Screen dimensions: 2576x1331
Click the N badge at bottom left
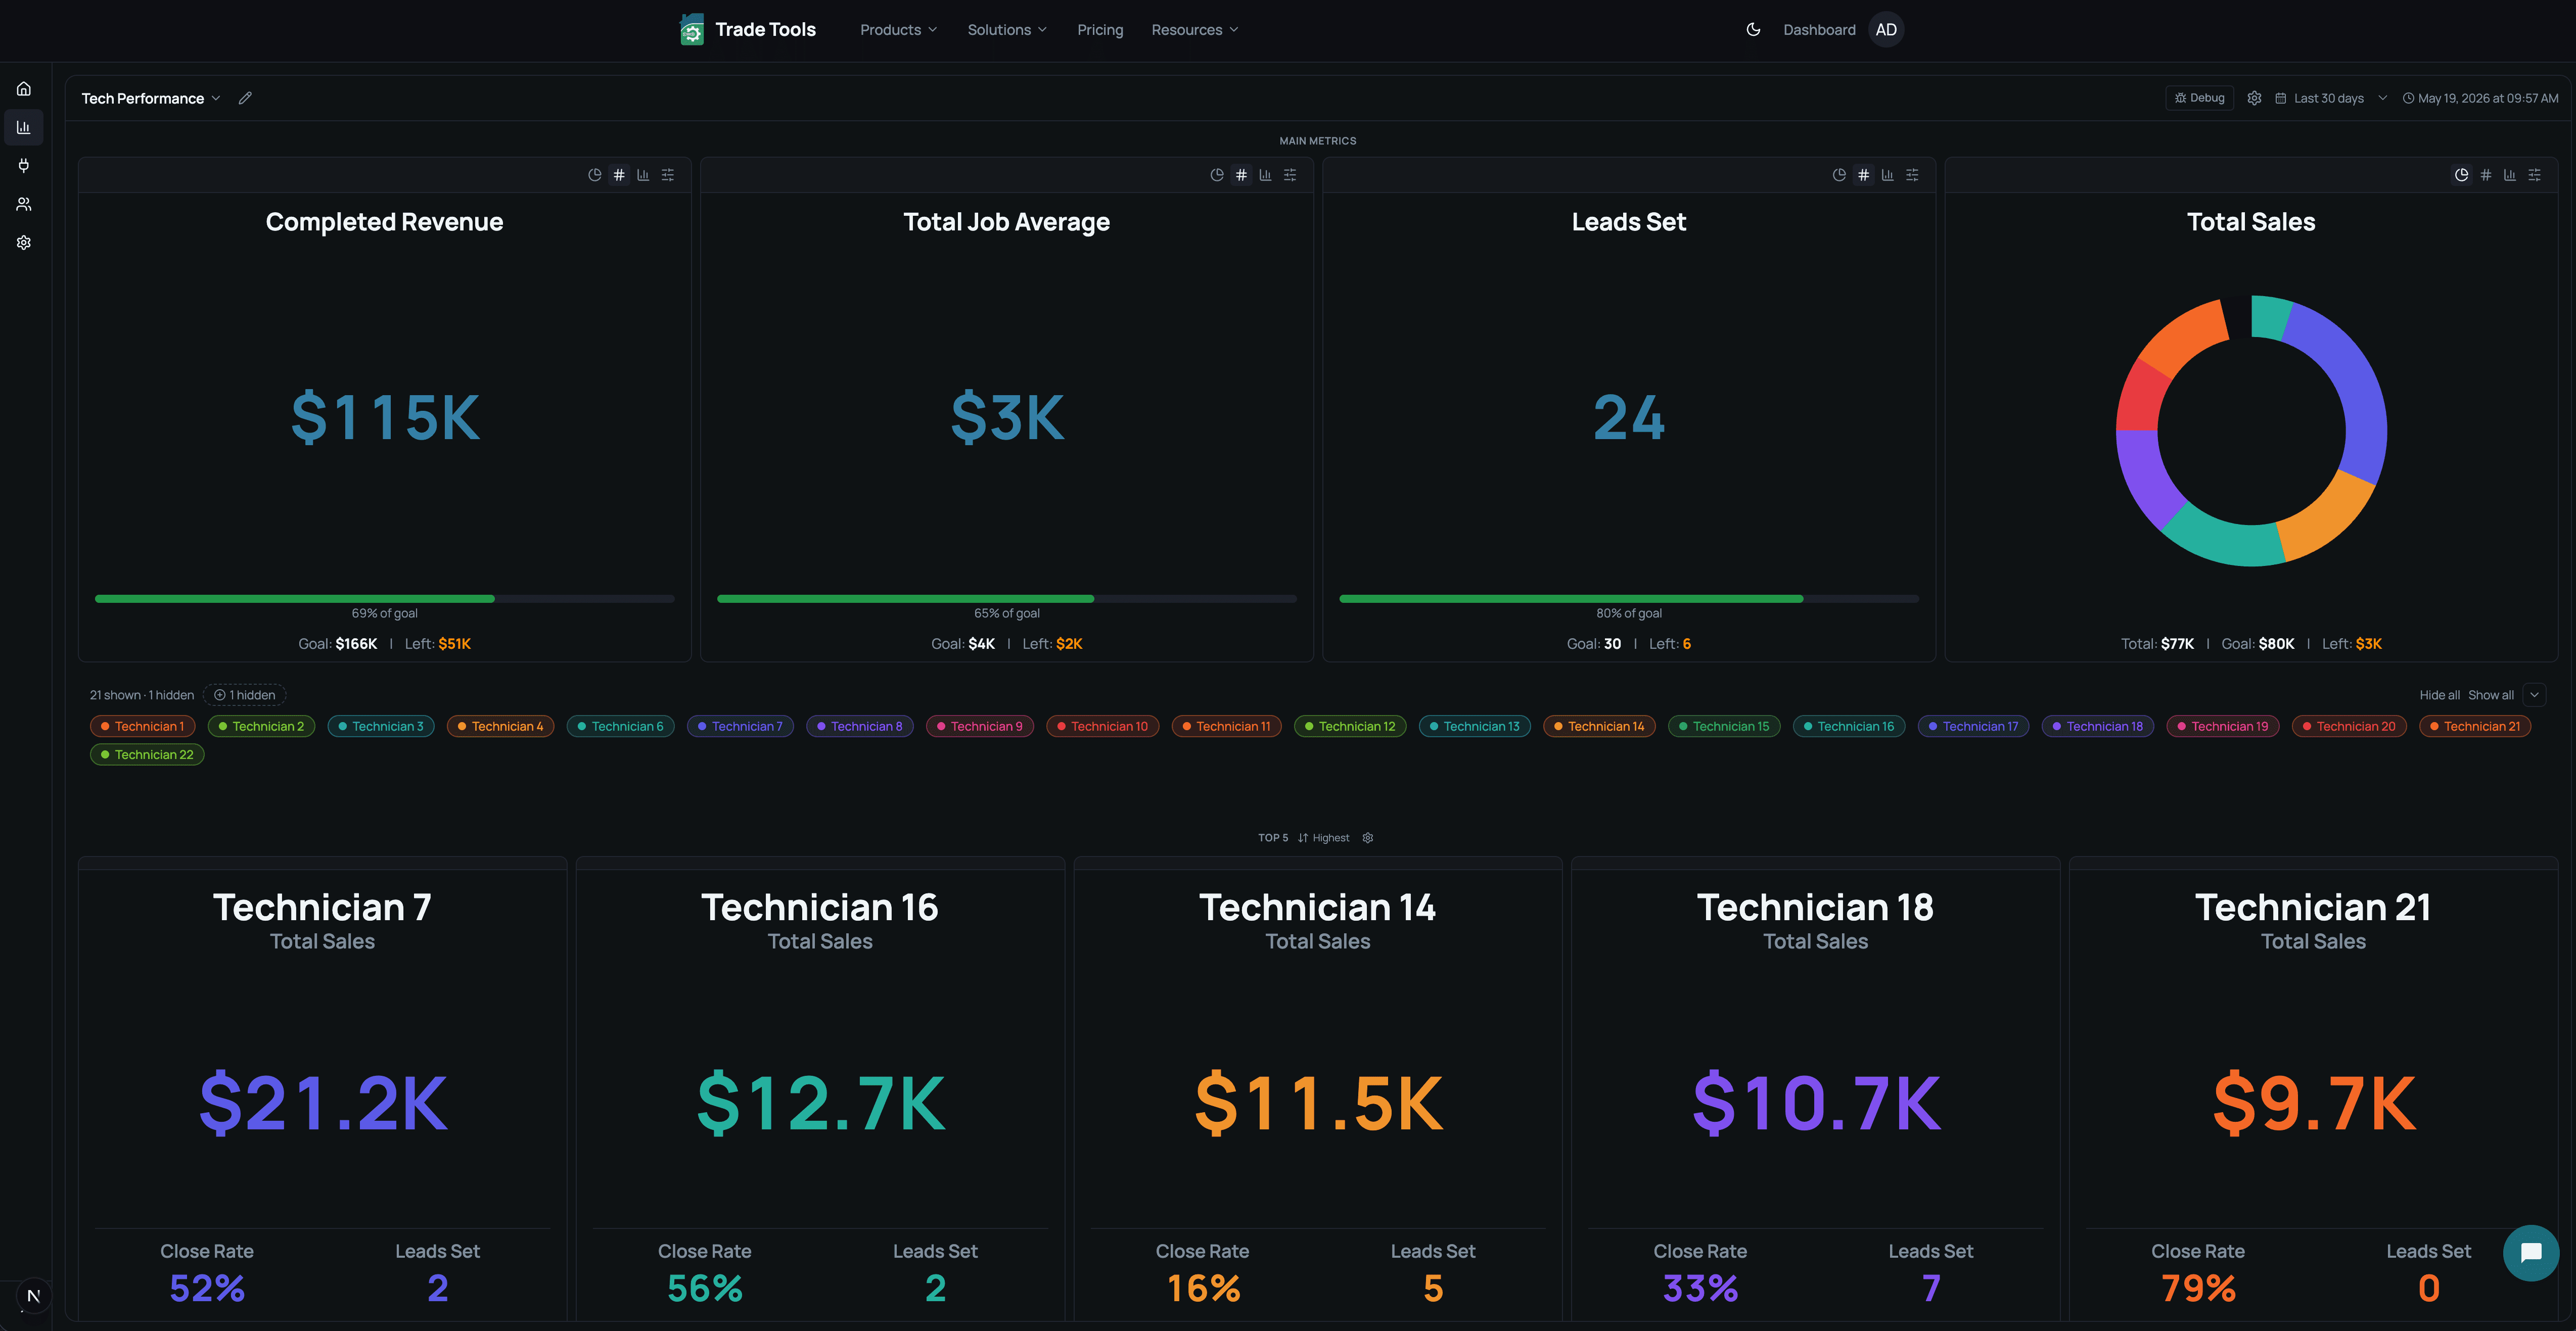point(33,1296)
